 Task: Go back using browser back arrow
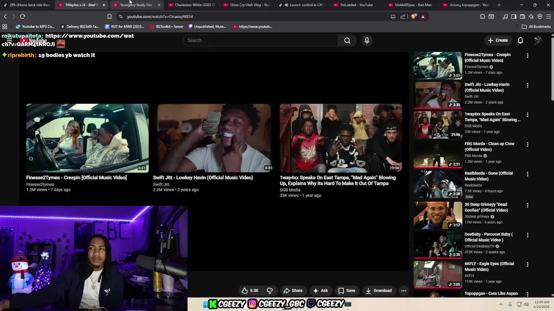point(5,16)
